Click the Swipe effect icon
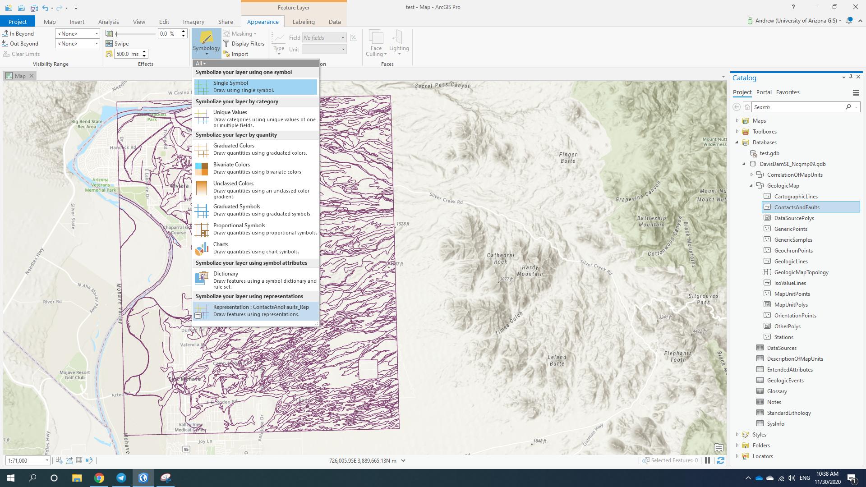Viewport: 866px width, 487px height. pos(109,43)
